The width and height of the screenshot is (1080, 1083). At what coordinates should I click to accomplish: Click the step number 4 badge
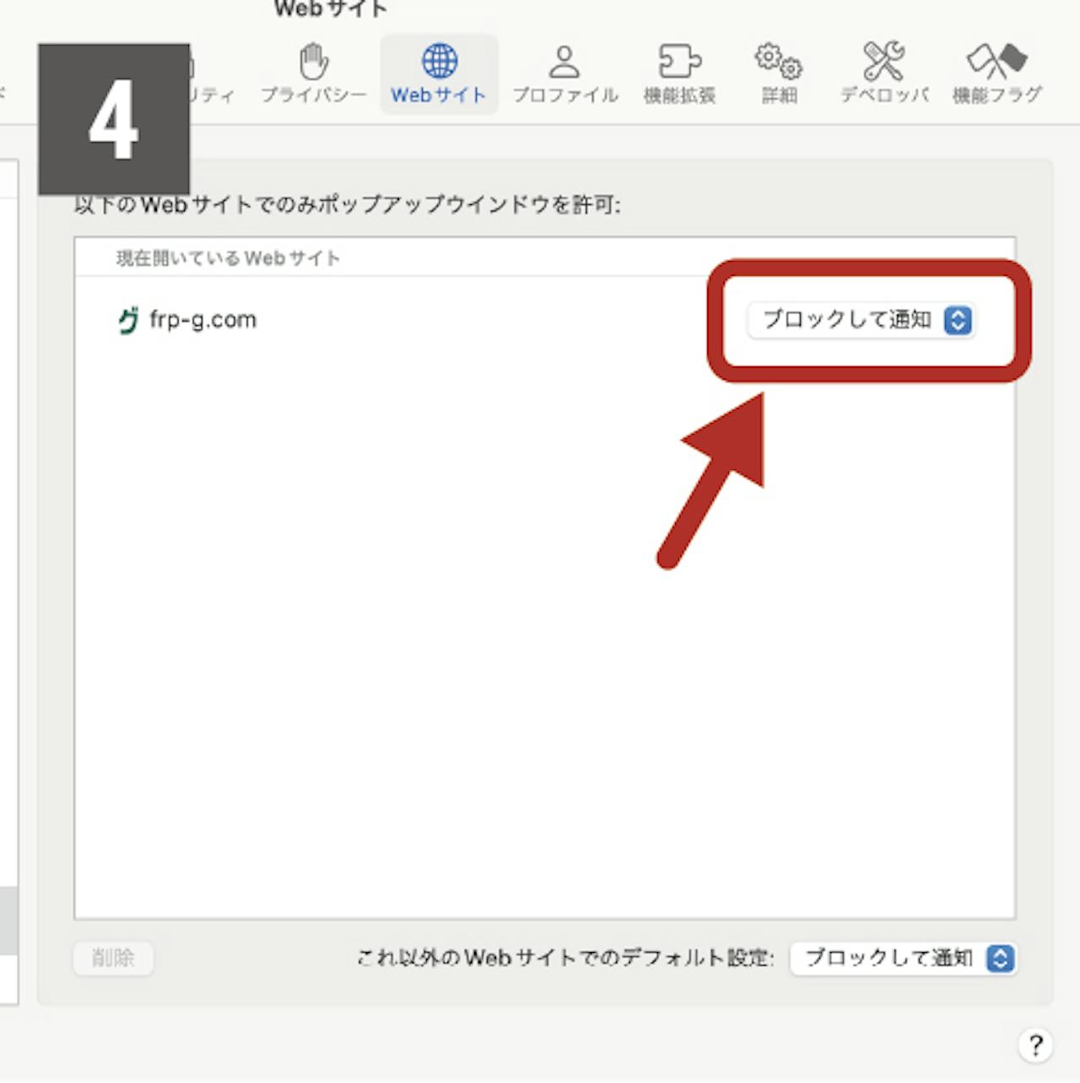114,120
